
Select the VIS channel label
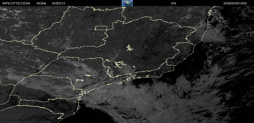173,3
